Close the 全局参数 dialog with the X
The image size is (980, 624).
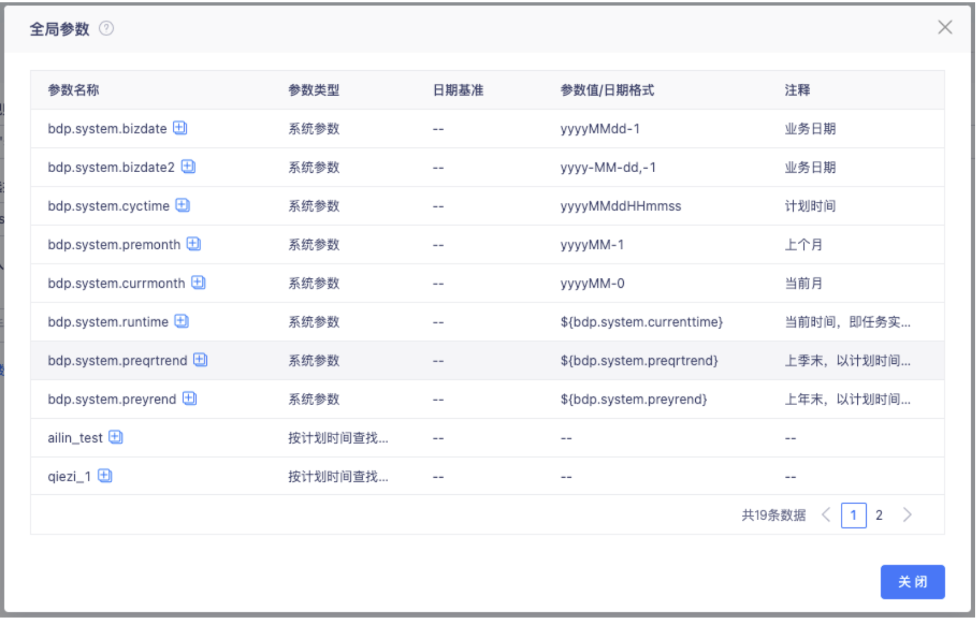(x=945, y=27)
